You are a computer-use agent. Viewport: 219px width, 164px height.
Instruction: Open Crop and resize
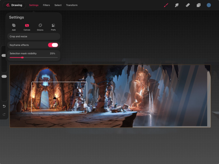(34, 37)
